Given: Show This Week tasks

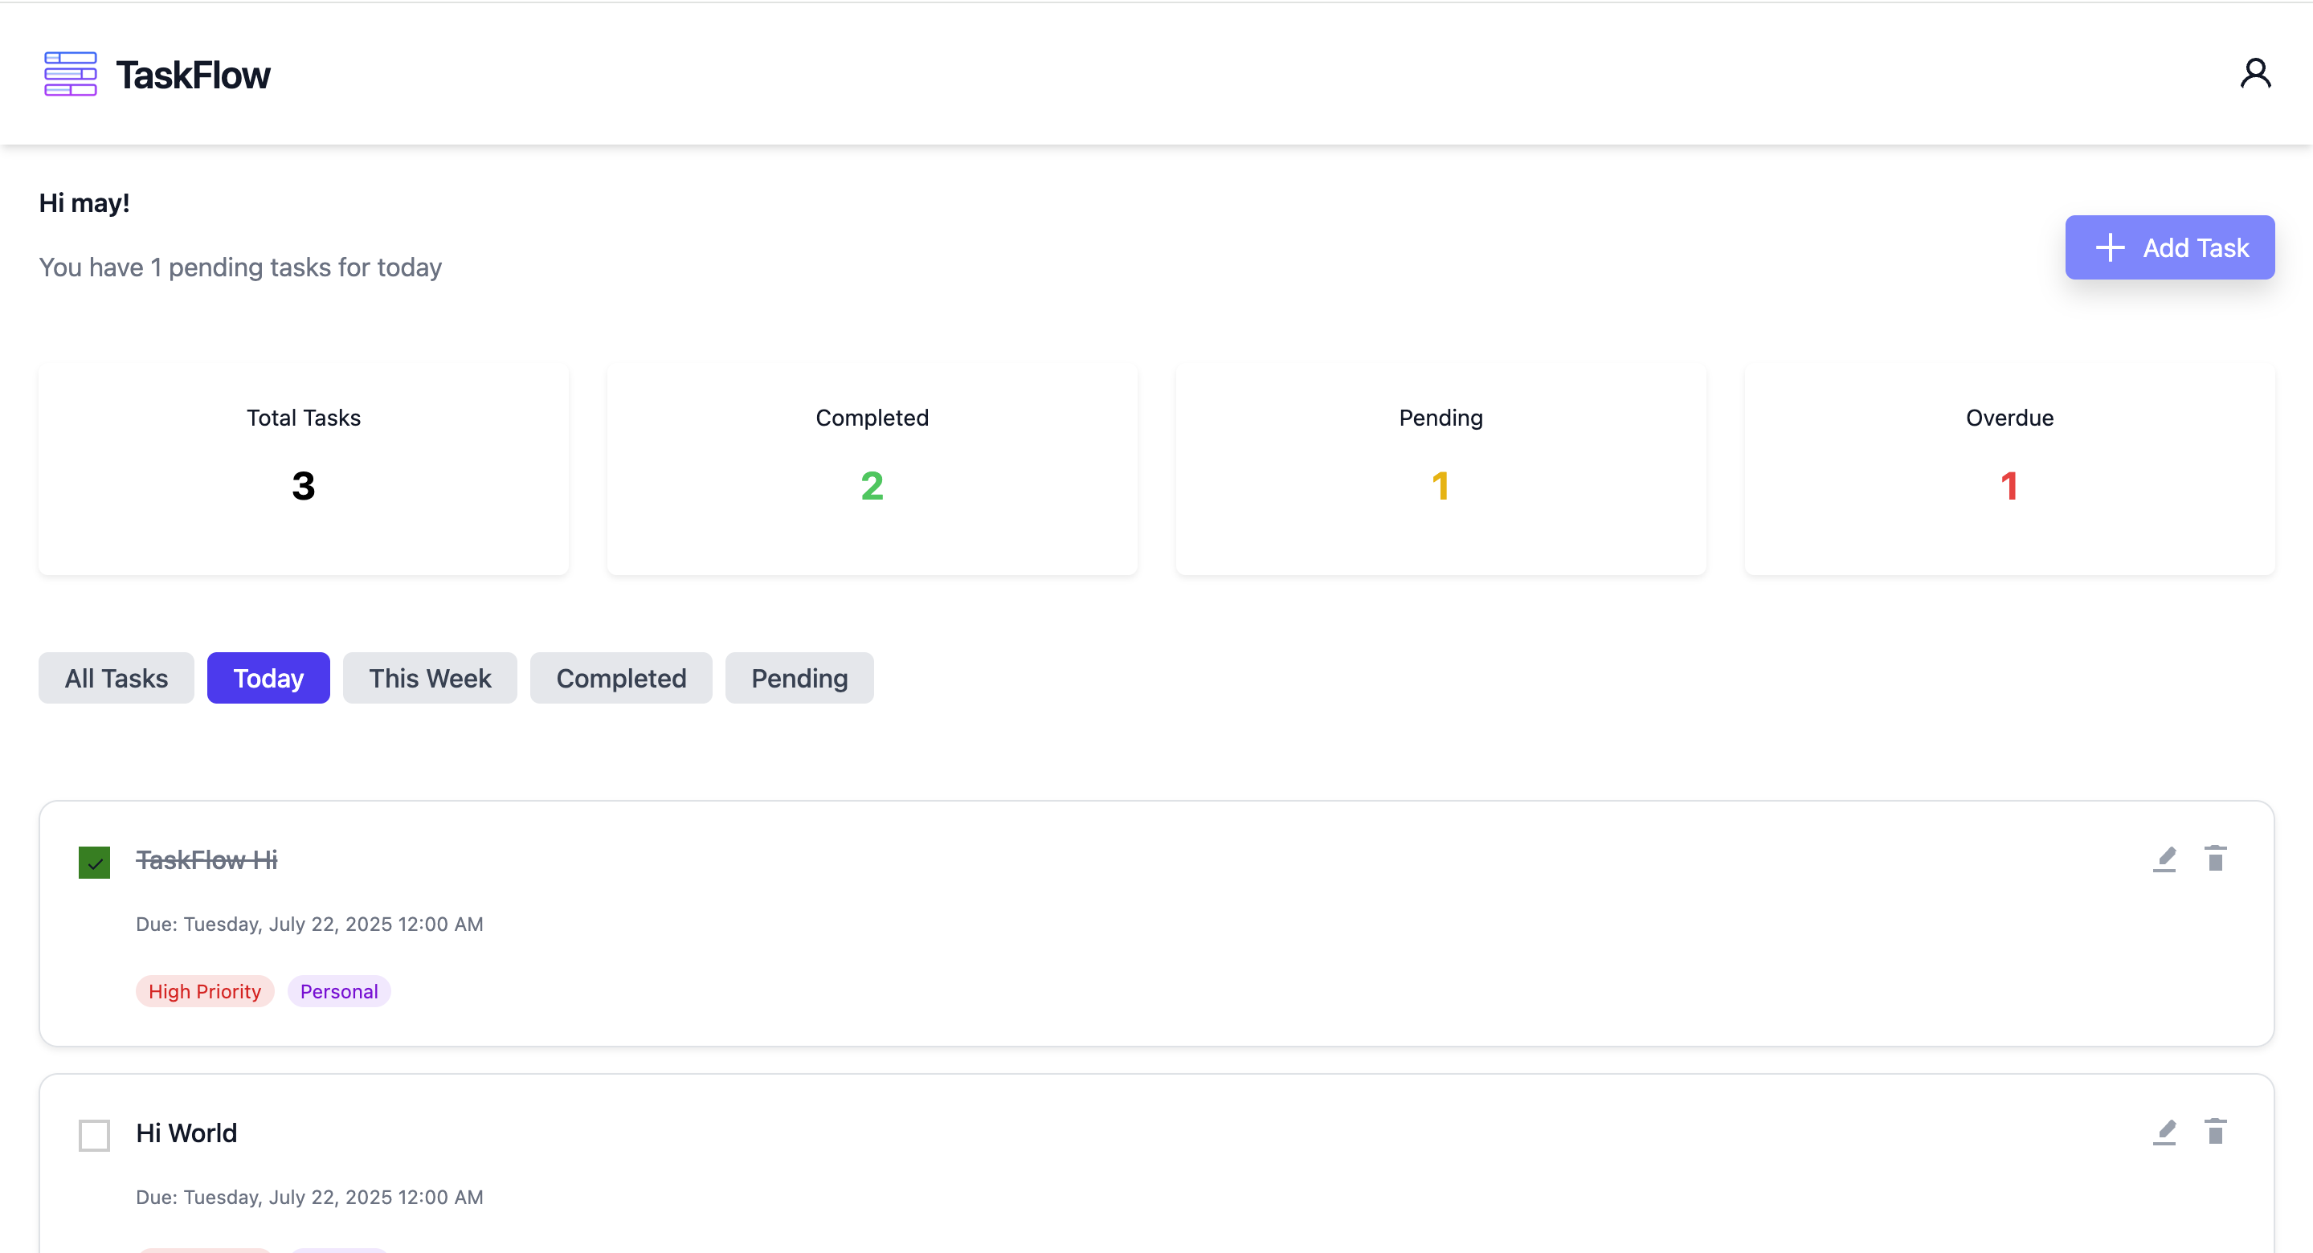Looking at the screenshot, I should (x=430, y=678).
